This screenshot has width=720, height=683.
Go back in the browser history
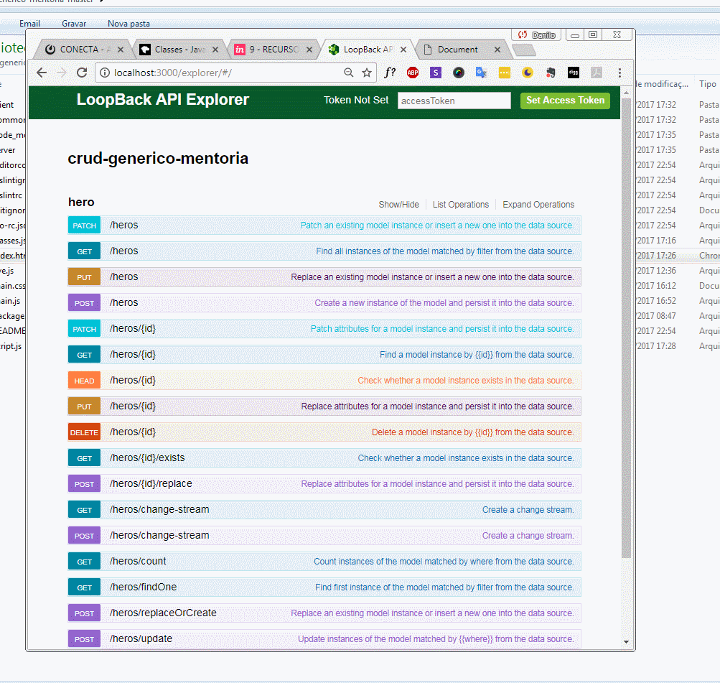pyautogui.click(x=42, y=73)
